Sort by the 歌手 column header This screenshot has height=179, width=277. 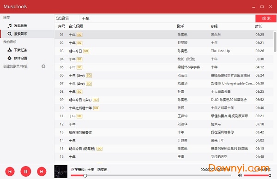coord(181,26)
